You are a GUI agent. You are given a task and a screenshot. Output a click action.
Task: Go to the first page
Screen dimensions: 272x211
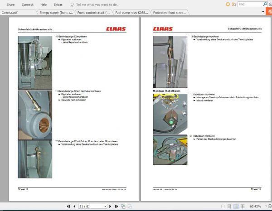coord(69,206)
